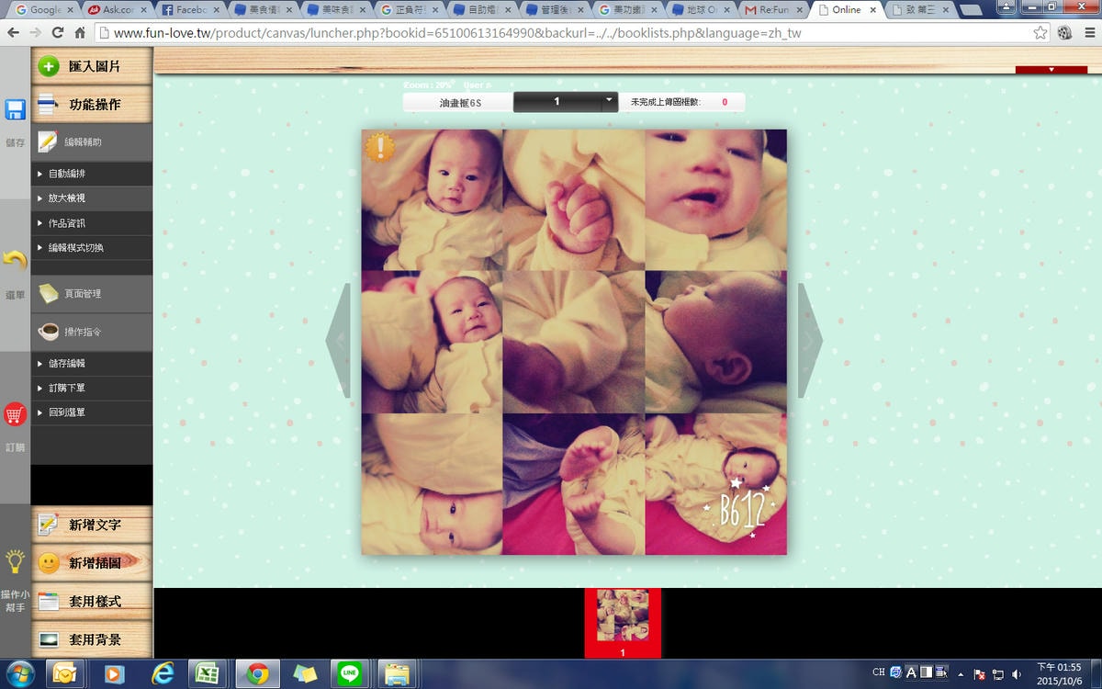The width and height of the screenshot is (1102, 689).
Task: Expand the 儲存編輯 menu item
Action: click(x=92, y=363)
